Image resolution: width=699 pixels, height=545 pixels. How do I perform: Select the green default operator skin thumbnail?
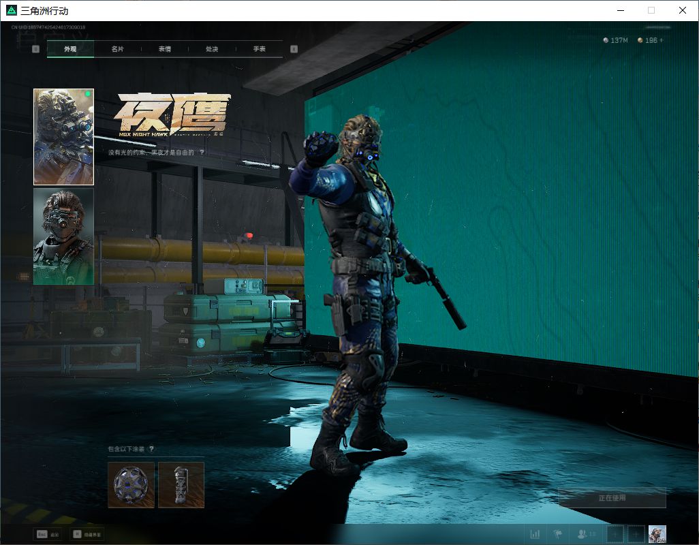pyautogui.click(x=64, y=236)
